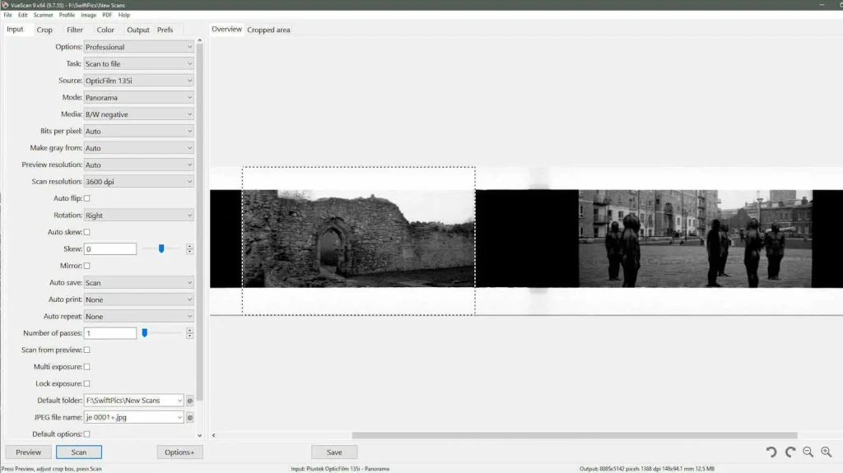Click the Preview button
The width and height of the screenshot is (843, 473).
tap(29, 452)
